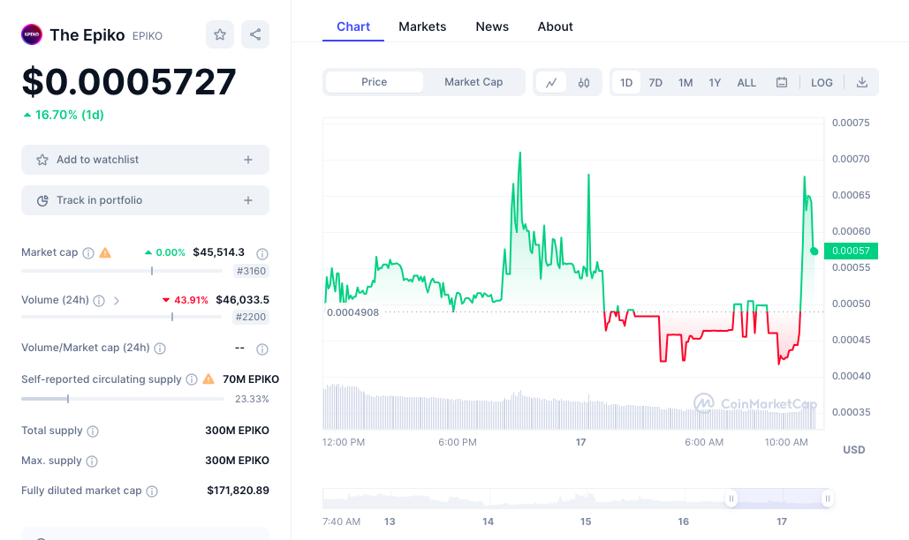Click the 0.0004908 opening price label
The width and height of the screenshot is (909, 540).
point(352,312)
